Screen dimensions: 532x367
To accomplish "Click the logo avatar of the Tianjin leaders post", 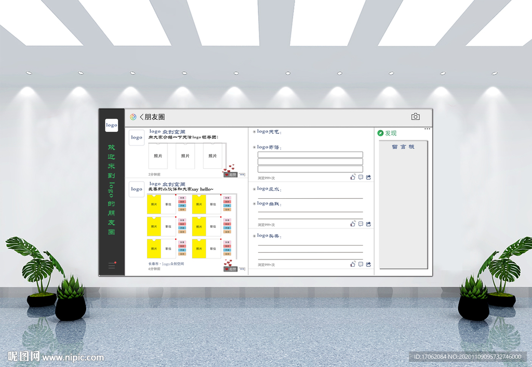I will click(137, 137).
